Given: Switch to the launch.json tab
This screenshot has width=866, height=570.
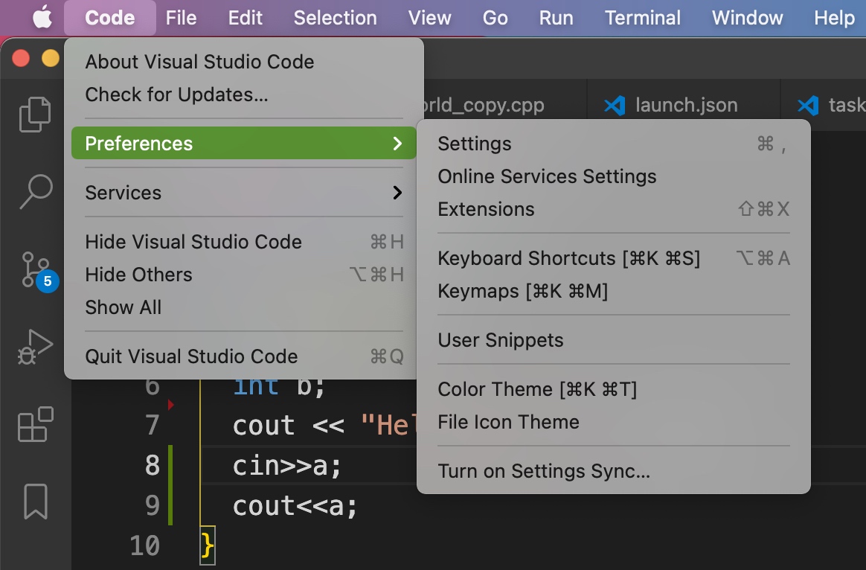Looking at the screenshot, I should click(x=685, y=106).
